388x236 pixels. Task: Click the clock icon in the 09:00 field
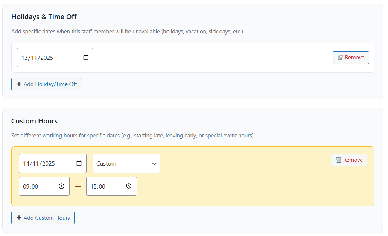tap(62, 186)
